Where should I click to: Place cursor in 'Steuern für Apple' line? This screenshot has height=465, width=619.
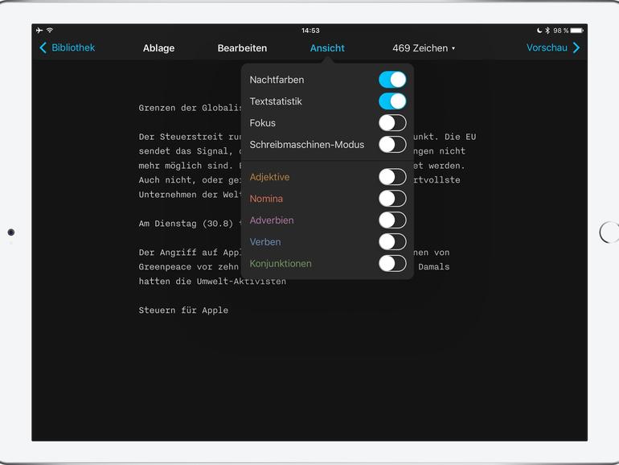183,310
